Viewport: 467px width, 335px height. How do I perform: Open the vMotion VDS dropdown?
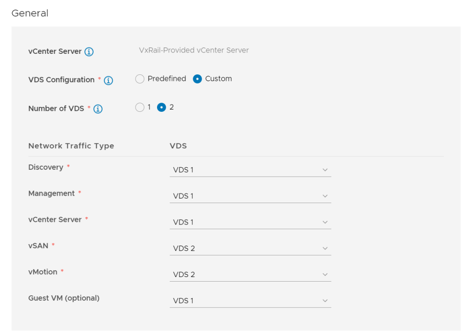[250, 274]
